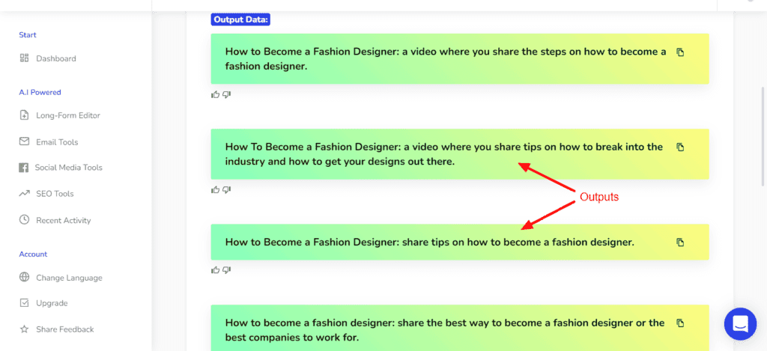Click the Dashboard grid icon

tap(24, 58)
